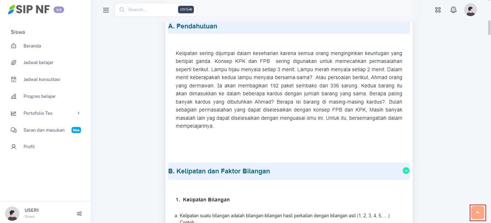Image resolution: width=491 pixels, height=223 pixels.
Task: Click the page vertical scrollbar thumb
Action: click(x=489, y=28)
